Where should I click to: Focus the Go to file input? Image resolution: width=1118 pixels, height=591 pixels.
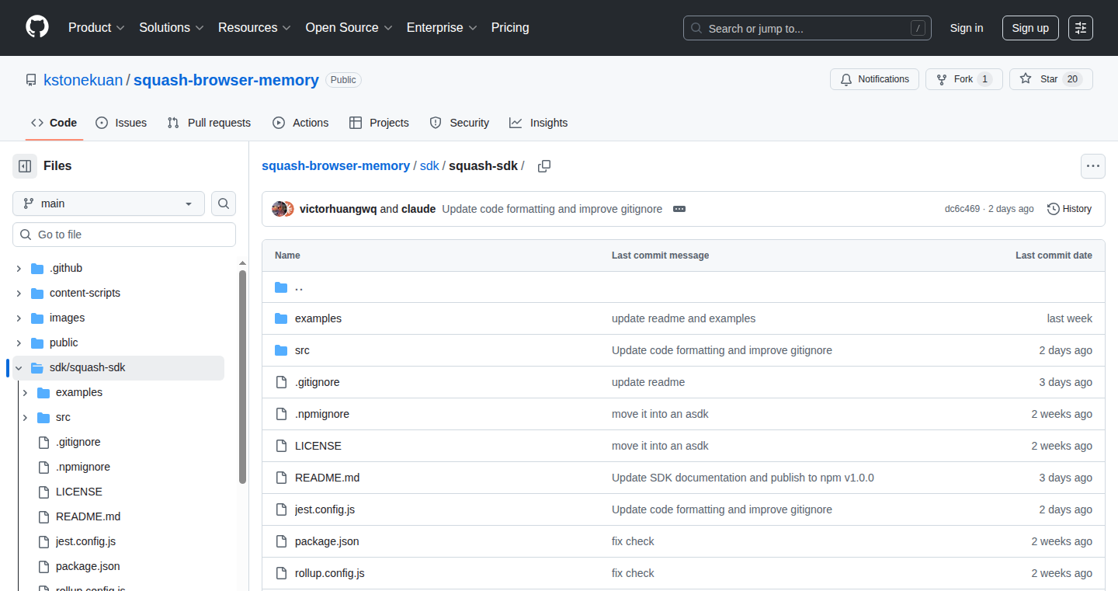[124, 235]
